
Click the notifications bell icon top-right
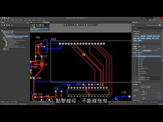[152, 20]
